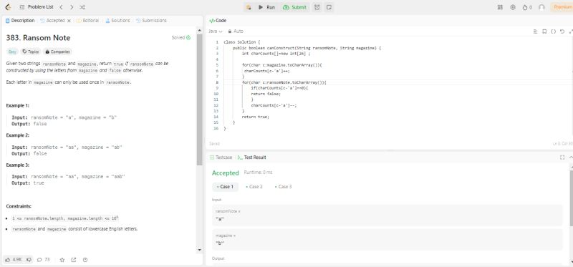Select Case 2 test result
The height and width of the screenshot is (267, 573).
tap(254, 187)
